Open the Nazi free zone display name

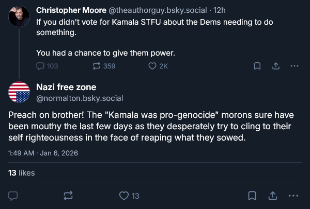pyautogui.click(x=66, y=87)
